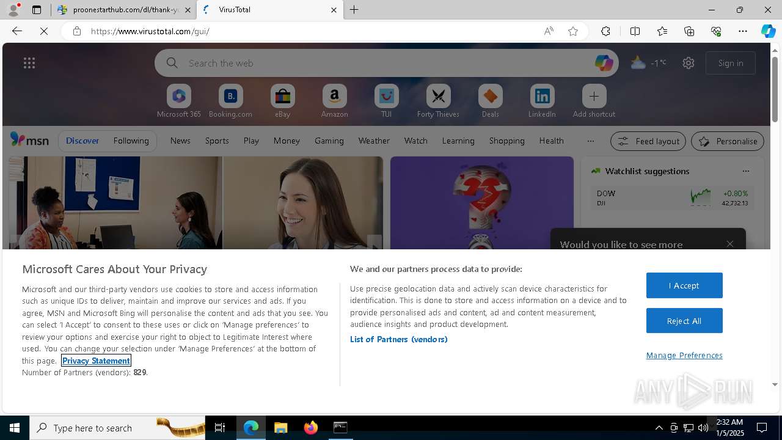The height and width of the screenshot is (440, 782).
Task: Select the VirusTotal tab
Action: [x=269, y=10]
